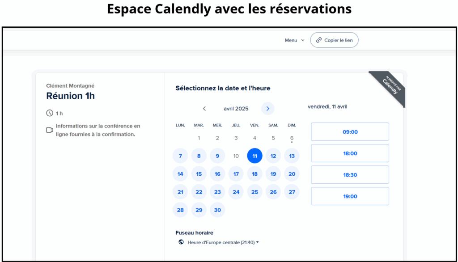Go to previous month arrow

click(204, 109)
